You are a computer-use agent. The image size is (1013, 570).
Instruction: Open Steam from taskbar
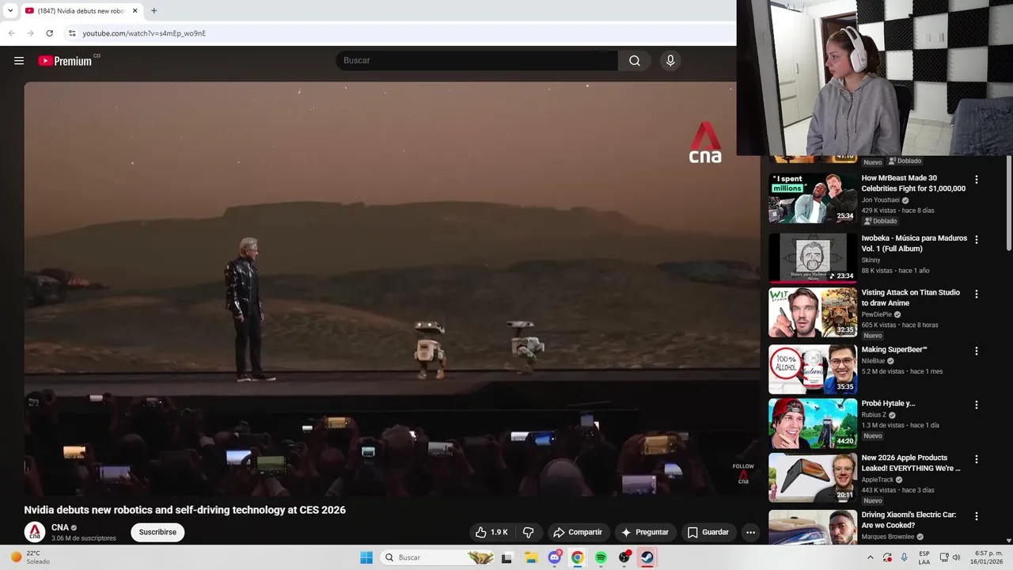pyautogui.click(x=647, y=557)
